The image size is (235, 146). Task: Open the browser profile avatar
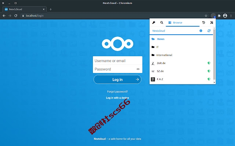225,16
